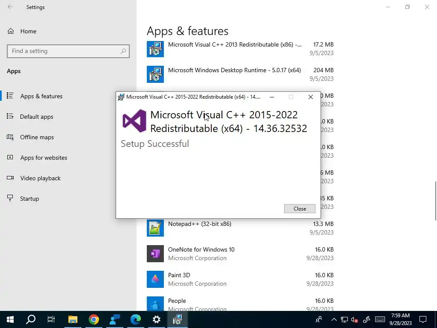Click the Apps for websites icon

coord(10,157)
